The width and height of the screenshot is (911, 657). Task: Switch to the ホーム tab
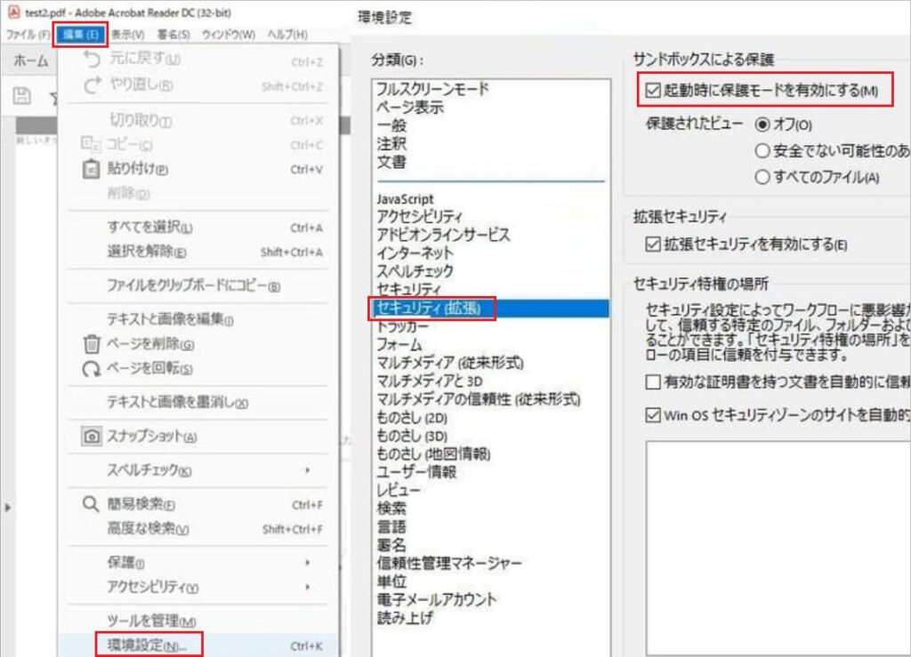(x=30, y=60)
